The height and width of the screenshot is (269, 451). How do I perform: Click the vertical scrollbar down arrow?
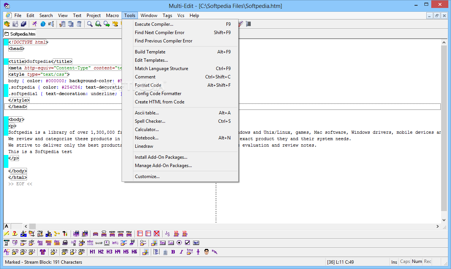(x=444, y=220)
